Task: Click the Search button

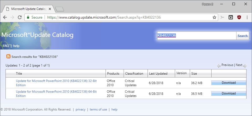Action: coord(243,36)
